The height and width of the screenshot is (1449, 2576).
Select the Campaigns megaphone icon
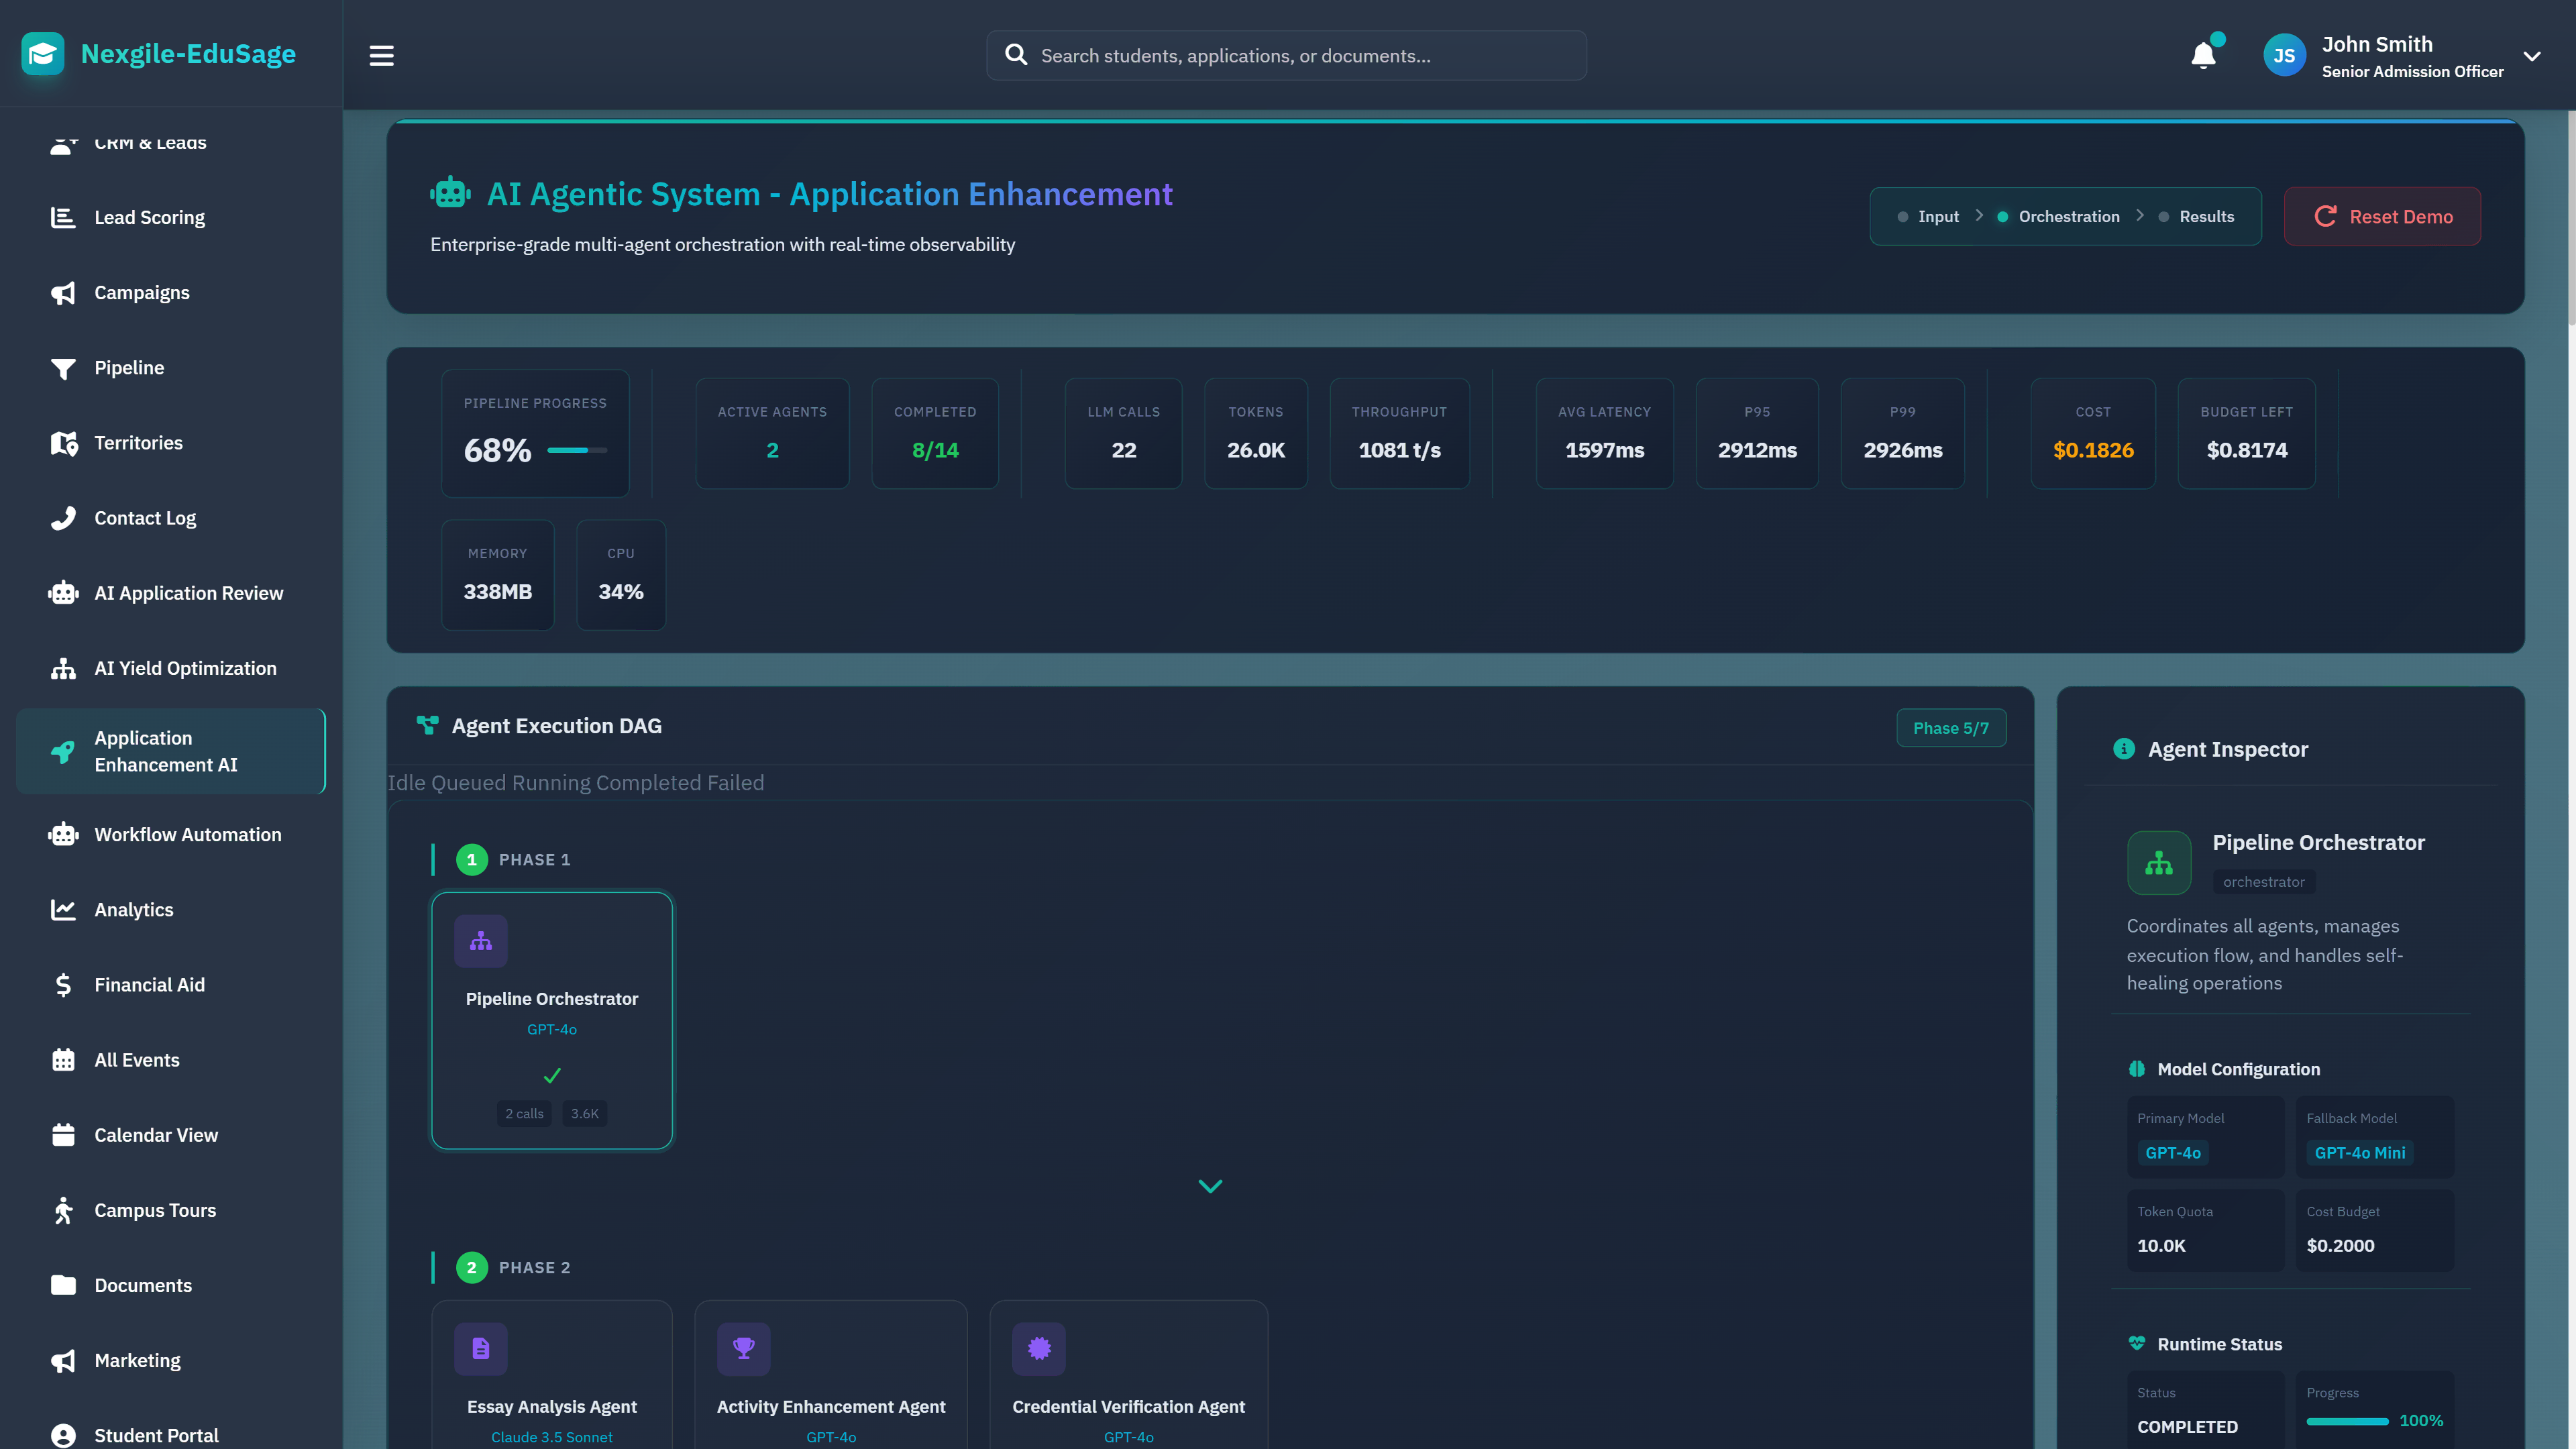click(62, 292)
